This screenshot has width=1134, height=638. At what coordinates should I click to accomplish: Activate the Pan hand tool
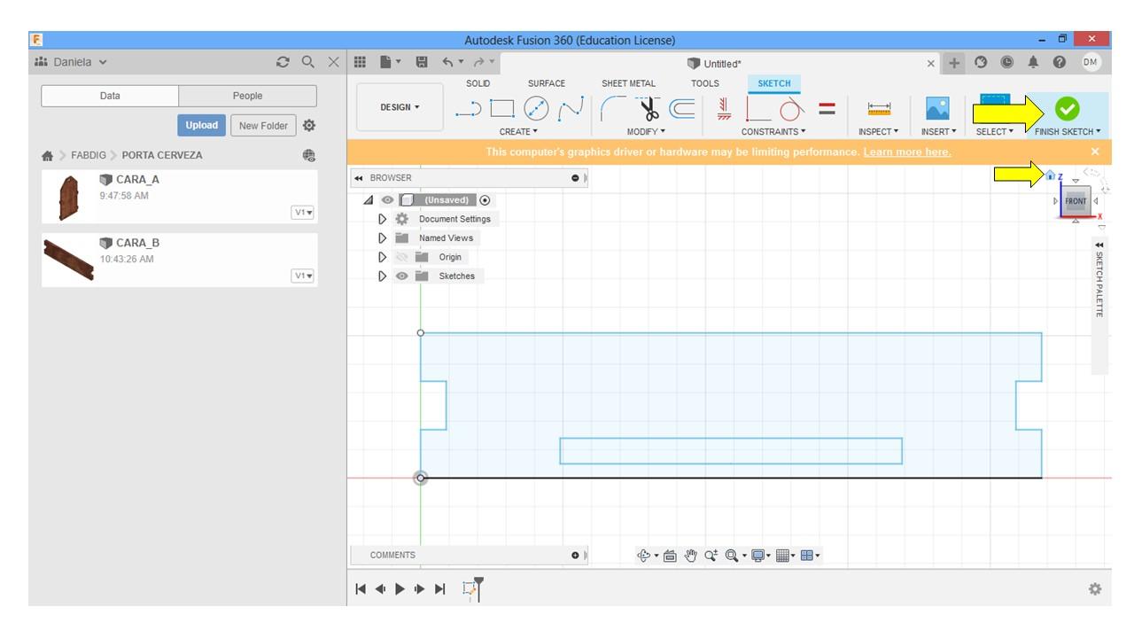[691, 556]
